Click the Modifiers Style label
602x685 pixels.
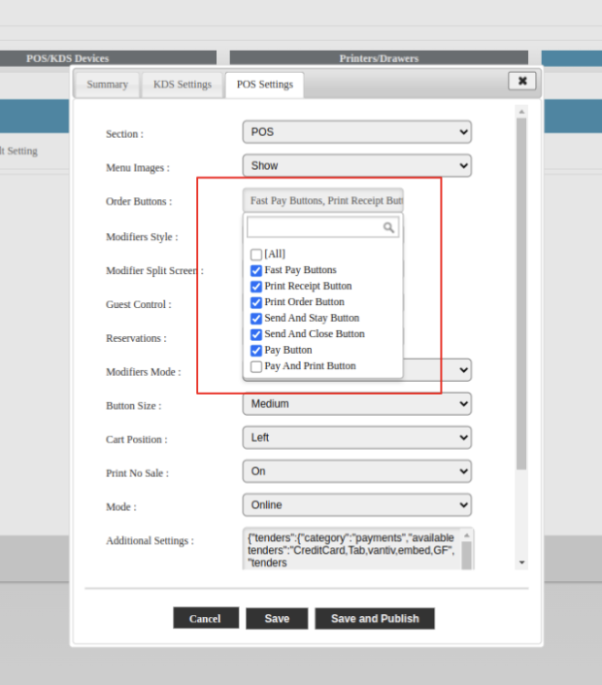[142, 237]
